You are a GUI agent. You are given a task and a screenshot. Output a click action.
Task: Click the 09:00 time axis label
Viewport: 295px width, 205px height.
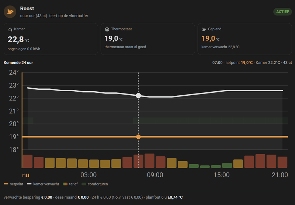[155, 175]
